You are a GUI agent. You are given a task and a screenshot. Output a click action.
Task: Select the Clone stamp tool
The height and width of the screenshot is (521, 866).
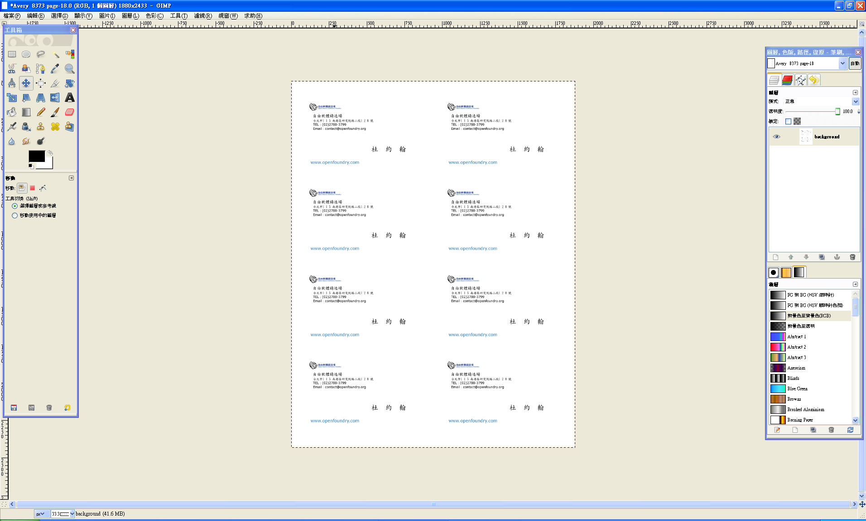[41, 127]
